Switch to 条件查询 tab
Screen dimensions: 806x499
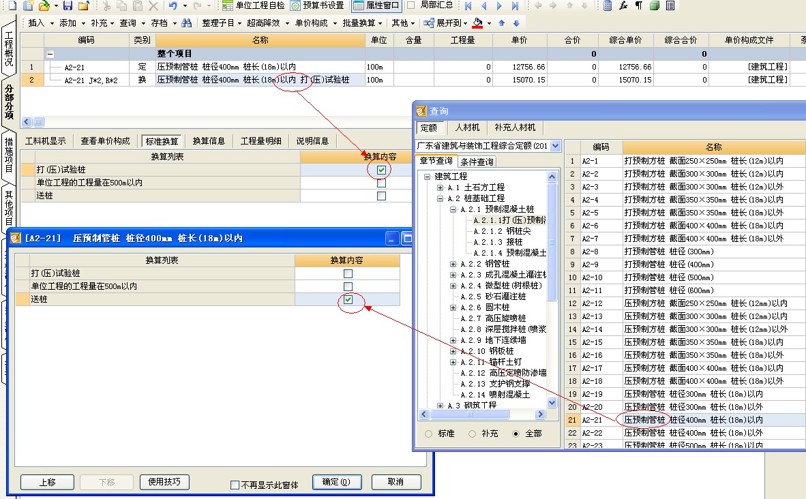coord(477,162)
